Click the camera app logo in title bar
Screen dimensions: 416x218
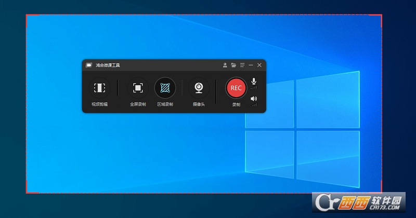(89, 65)
